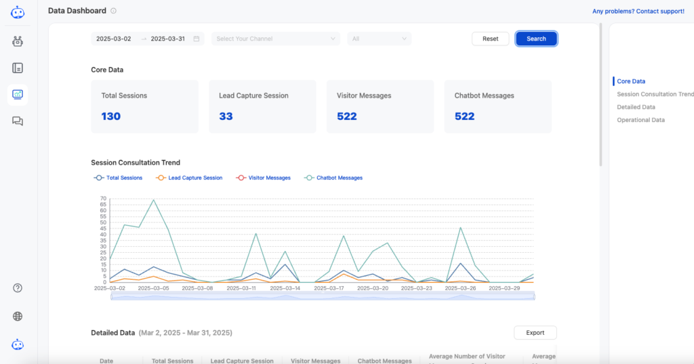This screenshot has height=364, width=694.
Task: Open the Select Your Channel dropdown
Action: (x=276, y=39)
